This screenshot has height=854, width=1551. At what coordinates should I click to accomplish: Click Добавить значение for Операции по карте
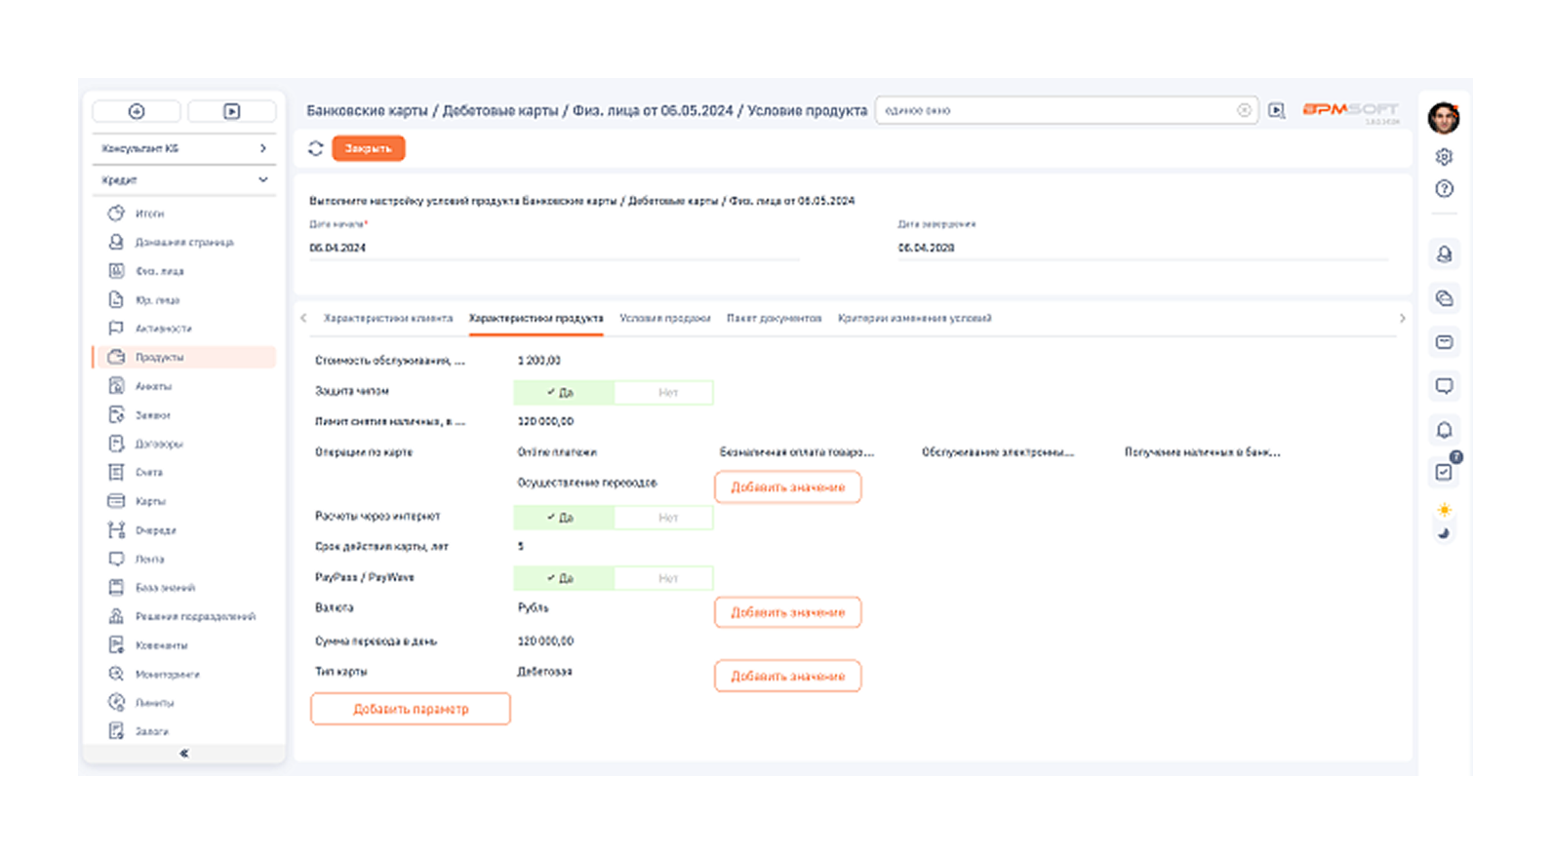tap(787, 487)
